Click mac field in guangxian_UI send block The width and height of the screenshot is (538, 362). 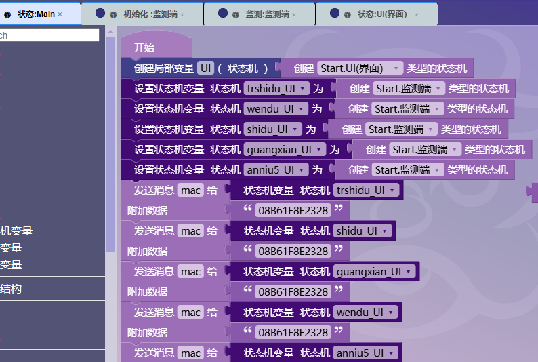(x=190, y=272)
